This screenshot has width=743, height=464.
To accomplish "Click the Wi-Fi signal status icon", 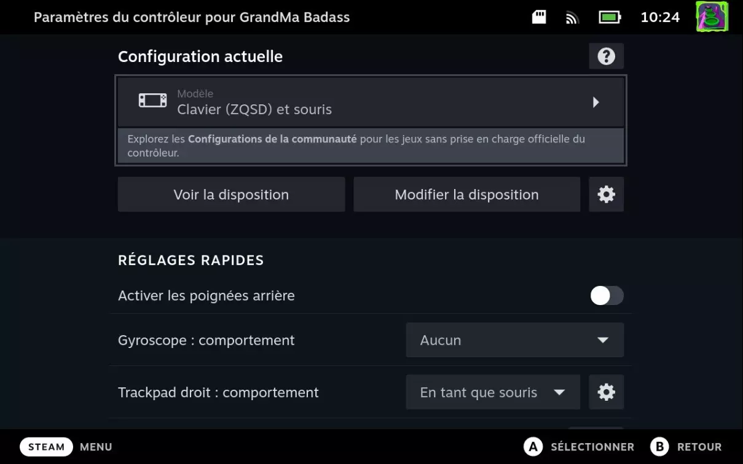I will pyautogui.click(x=572, y=17).
